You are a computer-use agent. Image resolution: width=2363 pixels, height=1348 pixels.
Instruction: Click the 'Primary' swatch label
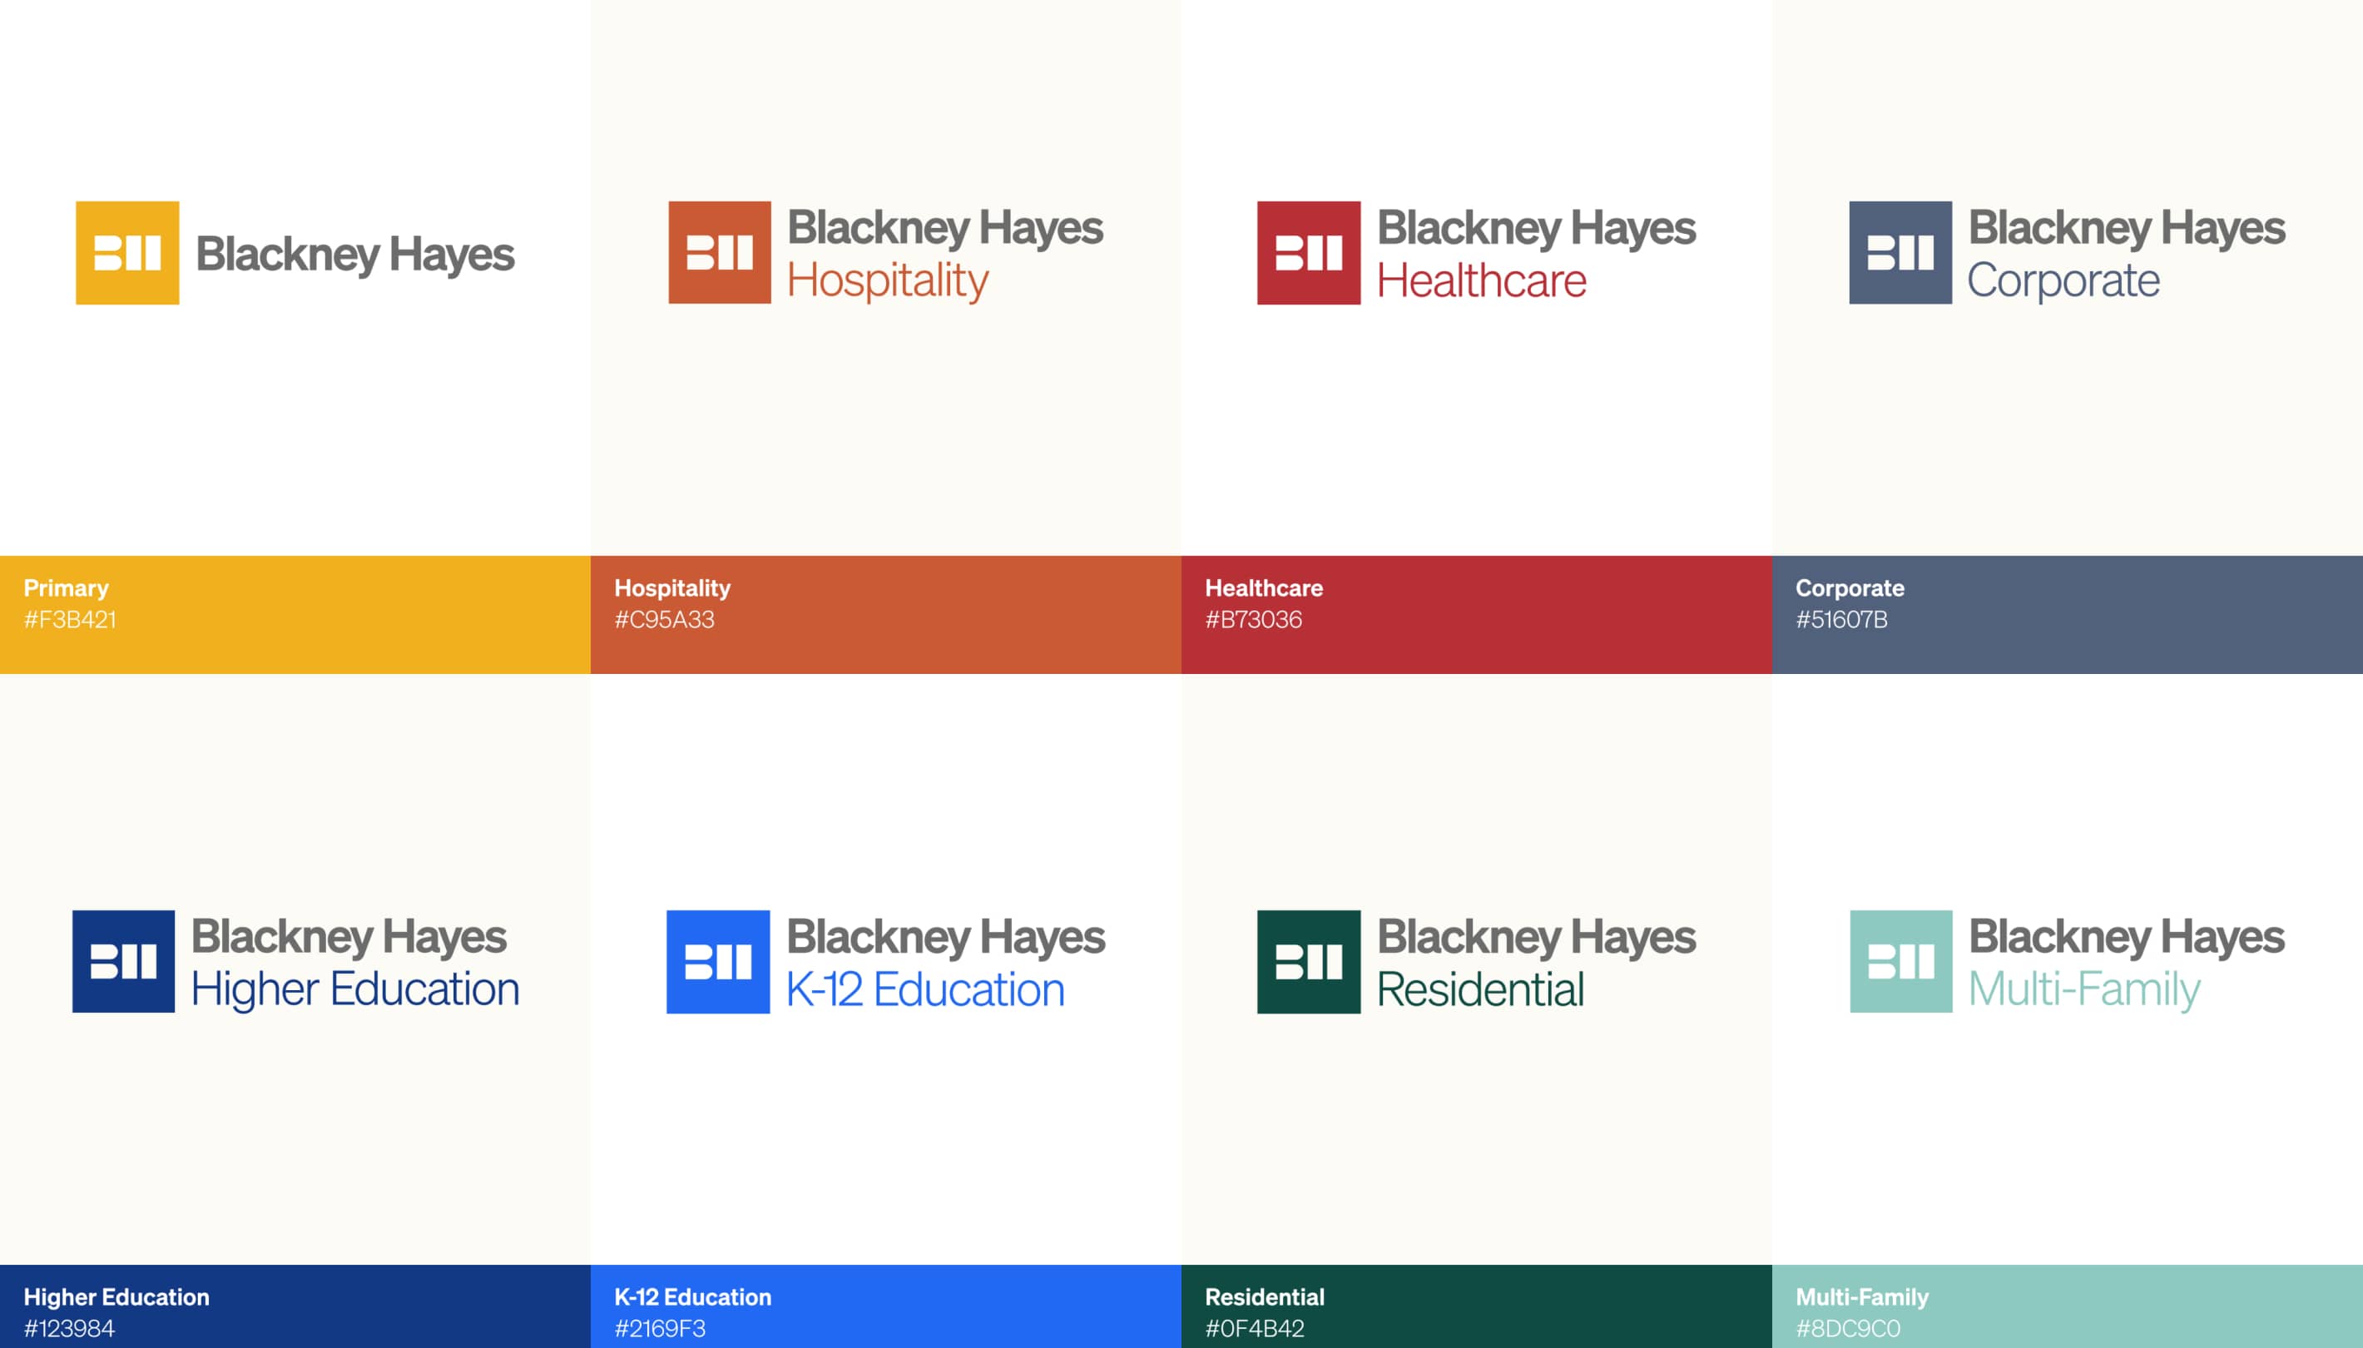[x=66, y=589]
